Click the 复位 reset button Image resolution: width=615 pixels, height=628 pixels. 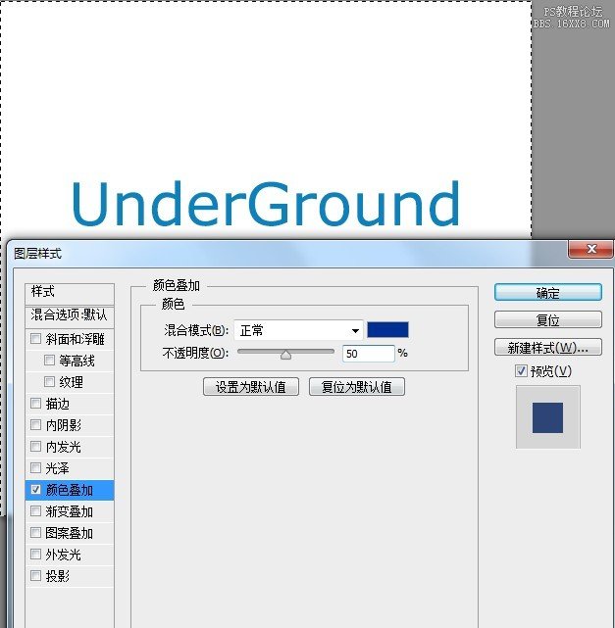548,320
